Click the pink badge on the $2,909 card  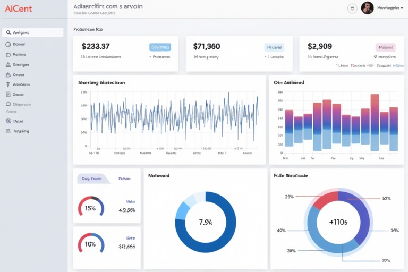tap(386, 47)
